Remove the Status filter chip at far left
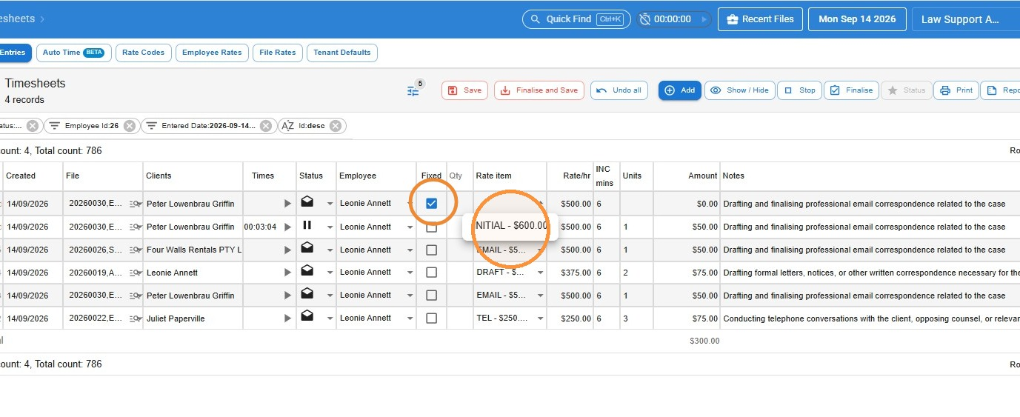The width and height of the screenshot is (1020, 417). (x=33, y=126)
